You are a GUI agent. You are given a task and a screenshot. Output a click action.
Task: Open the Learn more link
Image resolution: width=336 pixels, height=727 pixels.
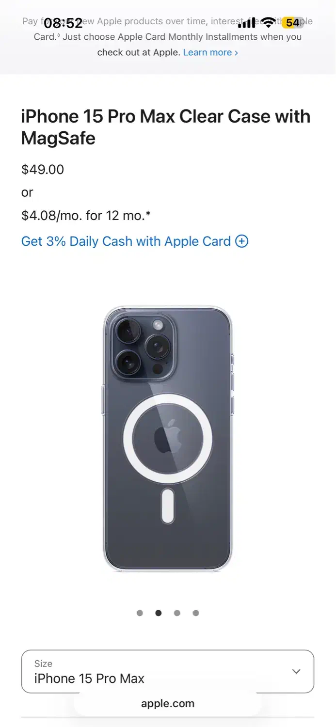(210, 52)
